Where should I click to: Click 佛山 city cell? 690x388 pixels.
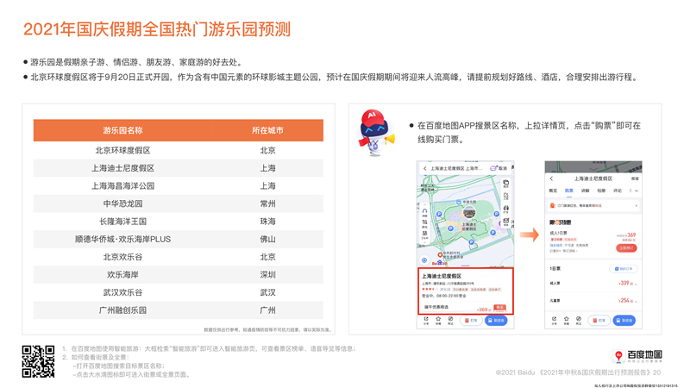pyautogui.click(x=267, y=240)
